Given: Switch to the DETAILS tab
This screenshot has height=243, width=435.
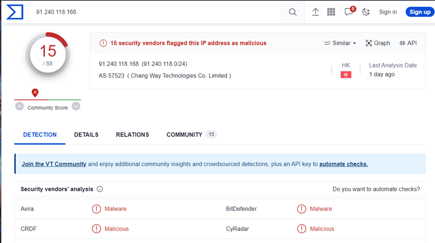Looking at the screenshot, I should coord(86,135).
